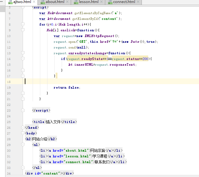Viewport: 199px width, 177px height.
Task: Collapse the onclick function fold at line 9
Action: [23, 30]
